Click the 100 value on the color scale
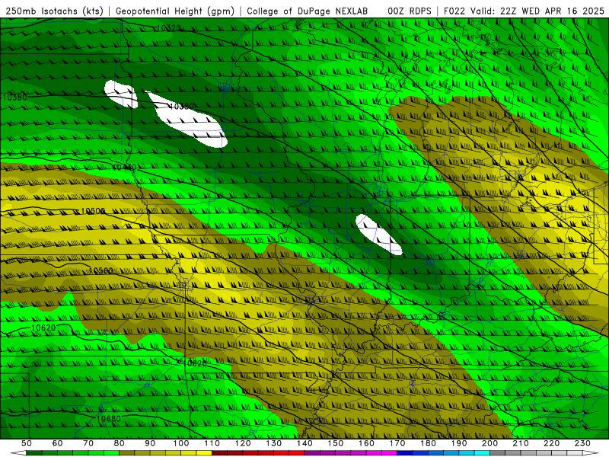 [x=181, y=443]
